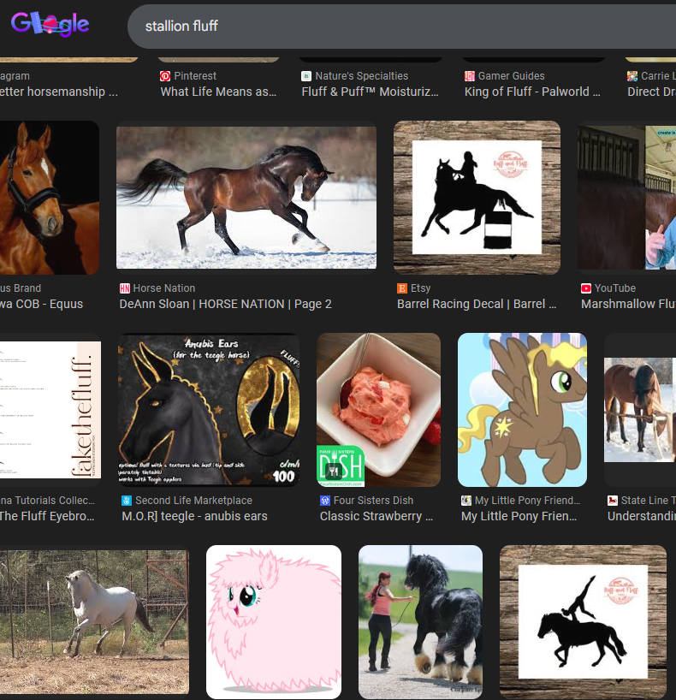The width and height of the screenshot is (676, 700).
Task: Focus the search box containing 'stallion fluff'
Action: pos(402,27)
